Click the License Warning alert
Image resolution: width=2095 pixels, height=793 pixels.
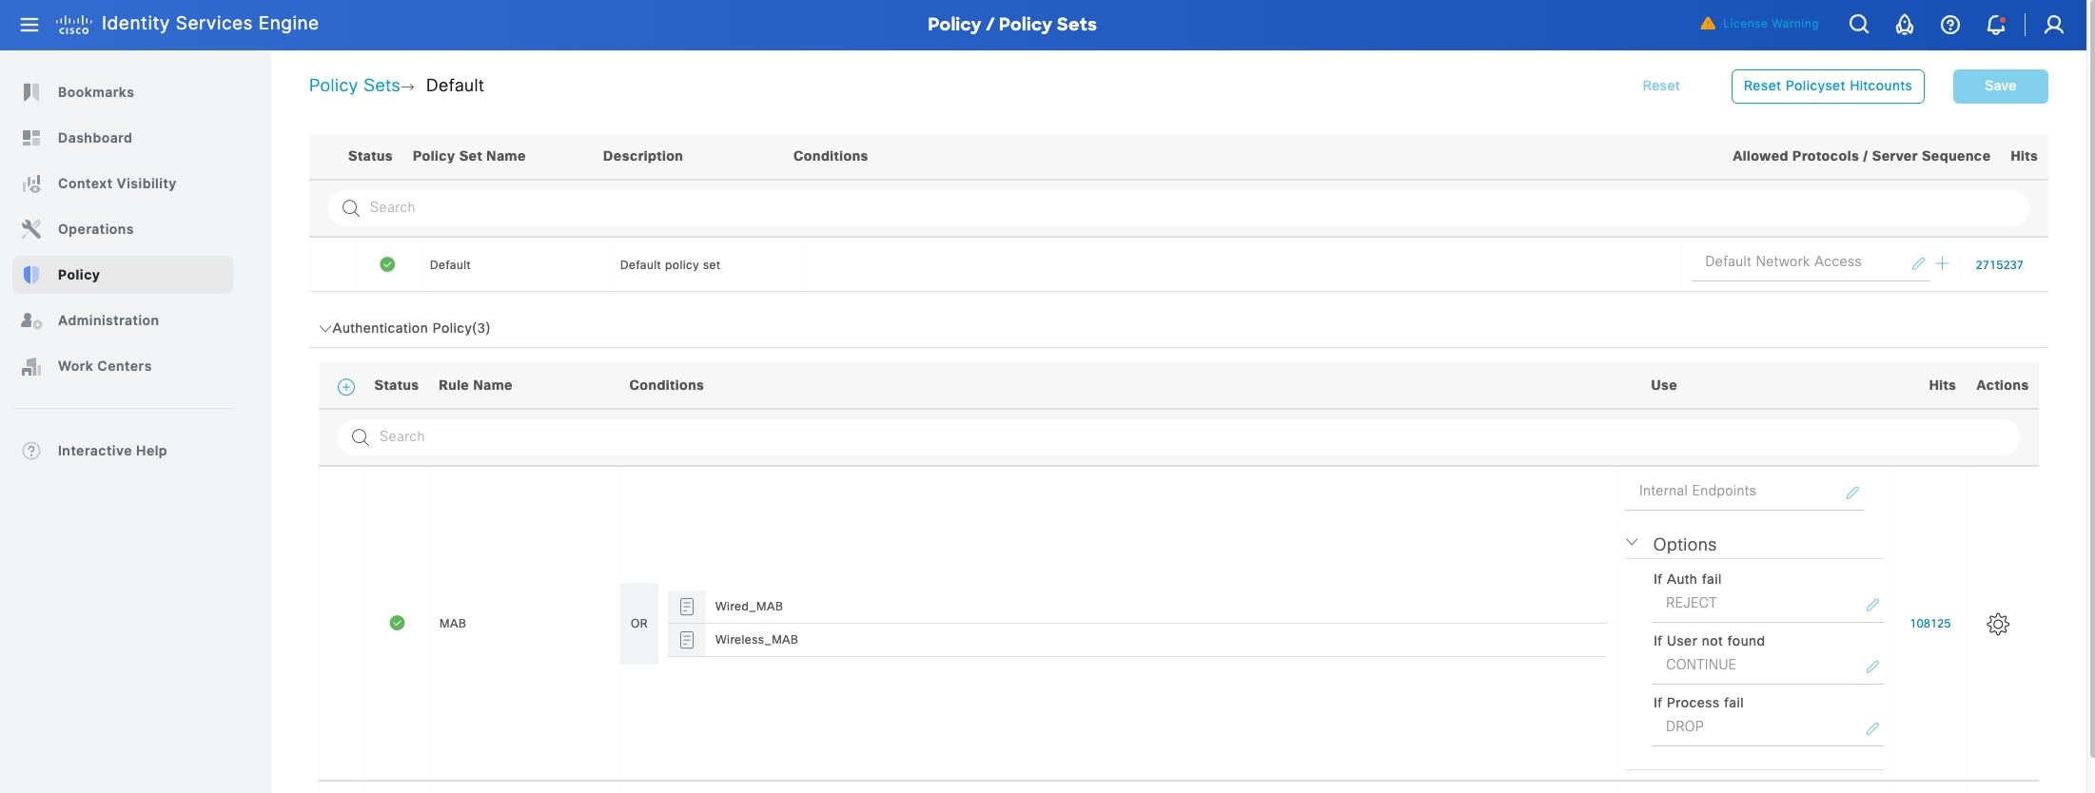pyautogui.click(x=1759, y=24)
